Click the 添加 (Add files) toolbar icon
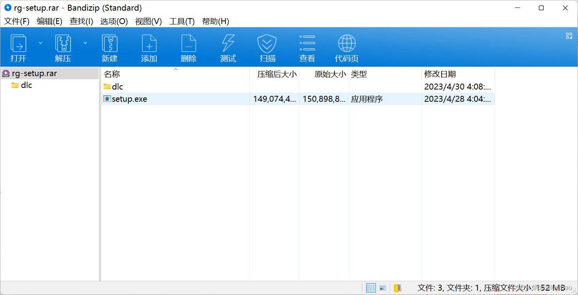The height and width of the screenshot is (295, 578). pyautogui.click(x=149, y=47)
